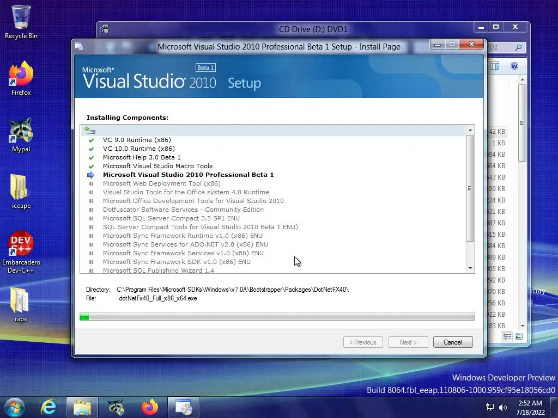Screen dimensions: 558x418
Task: Click search magnifier in CD Drive window
Action: (x=519, y=47)
